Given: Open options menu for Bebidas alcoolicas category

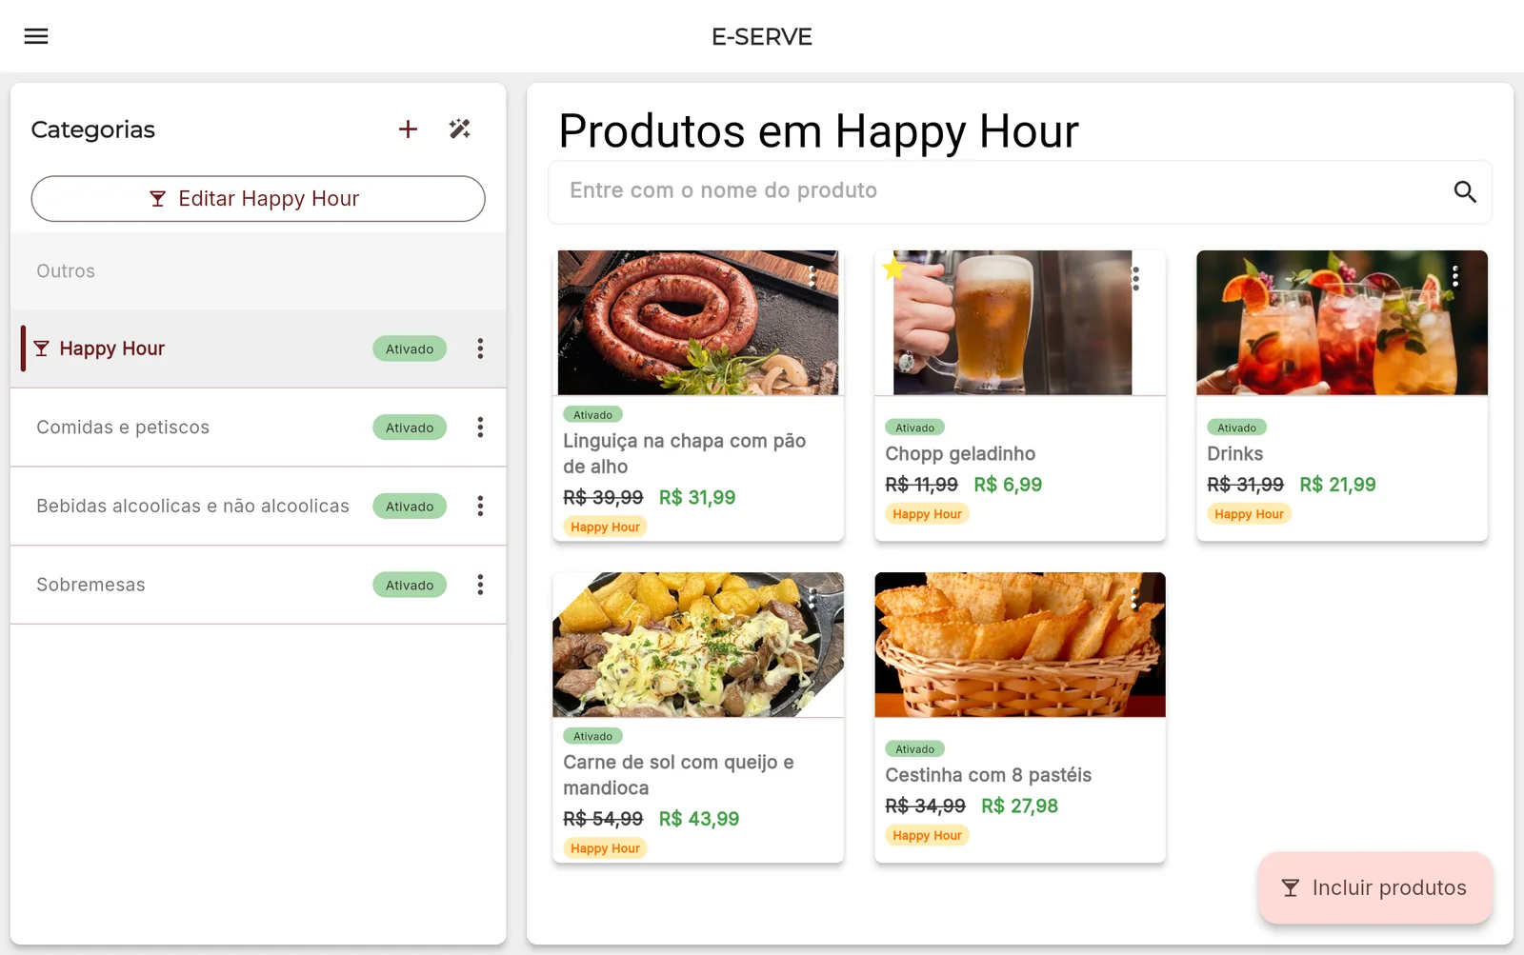Looking at the screenshot, I should coord(480,506).
